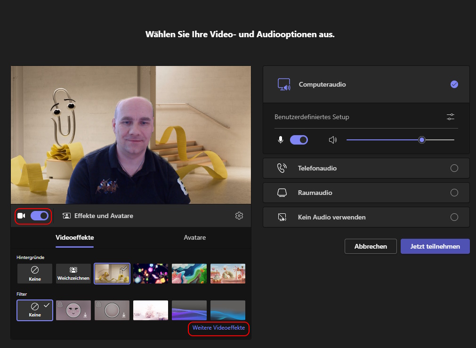This screenshot has height=348, width=476.
Task: Switch to the Avatare tab
Action: (x=195, y=237)
